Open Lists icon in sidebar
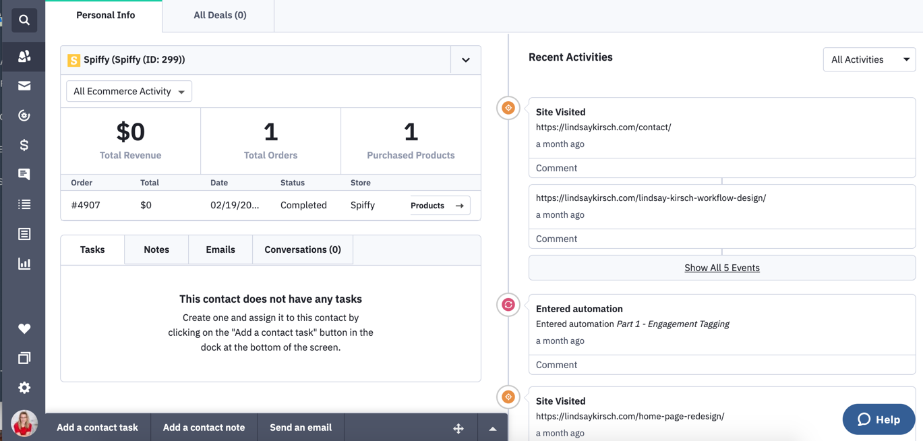 click(x=24, y=204)
